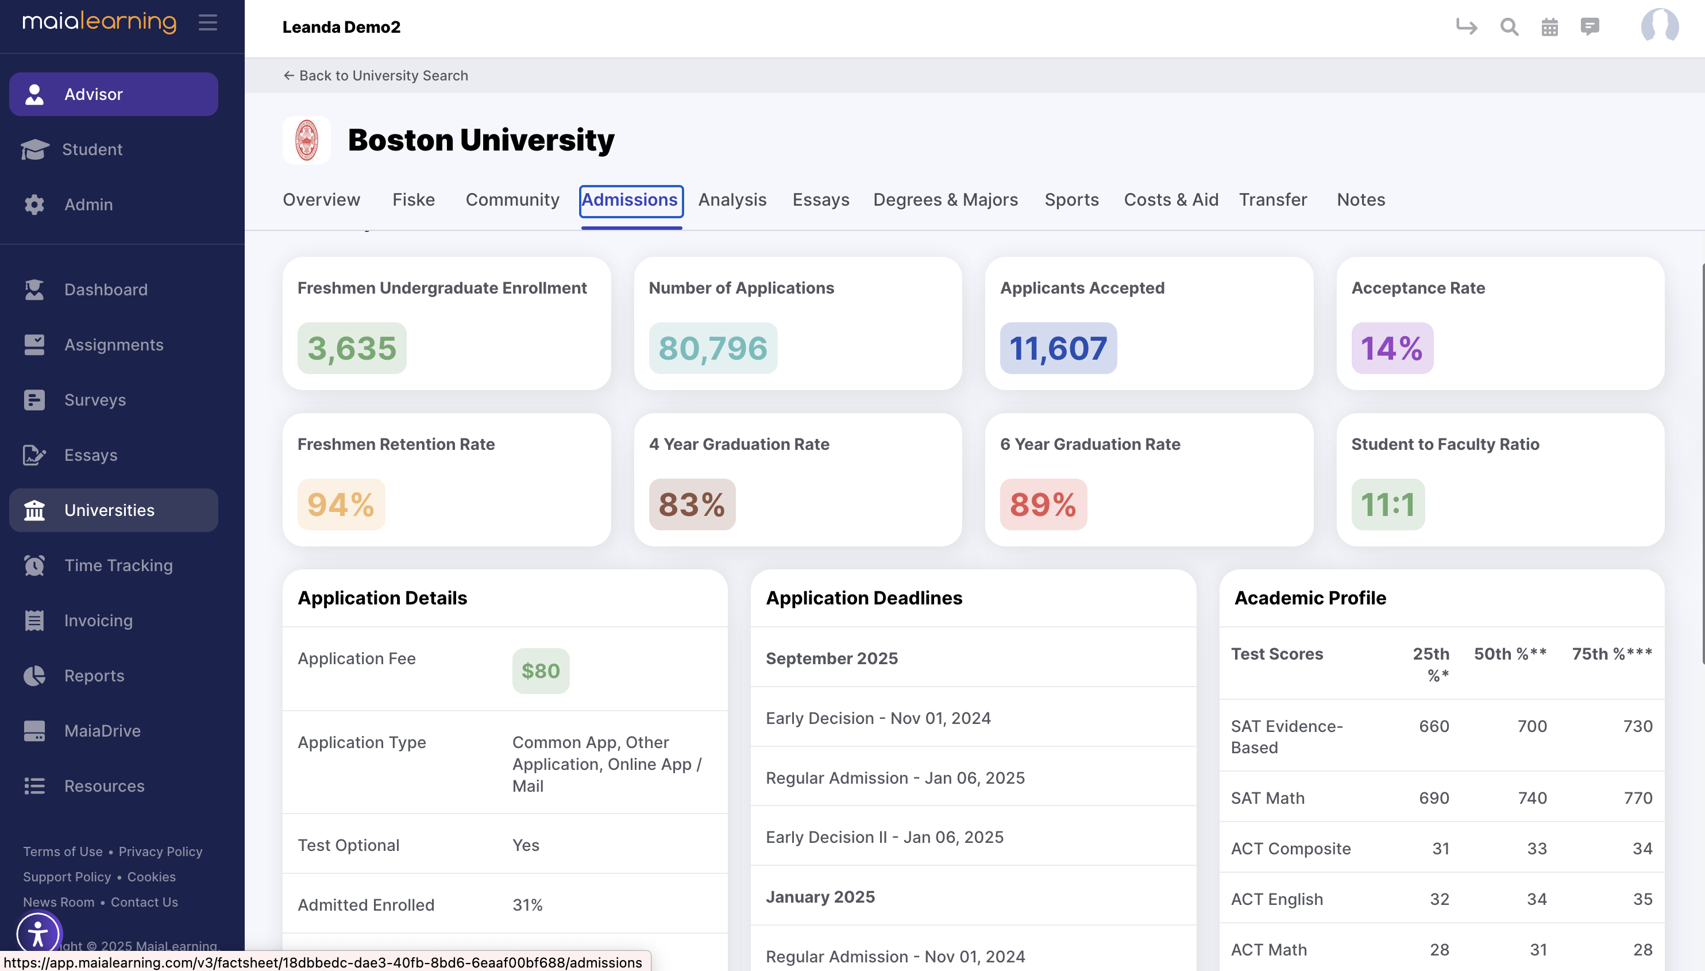1705x971 pixels.
Task: Click the MaiaDrive drive icon
Action: (x=34, y=731)
